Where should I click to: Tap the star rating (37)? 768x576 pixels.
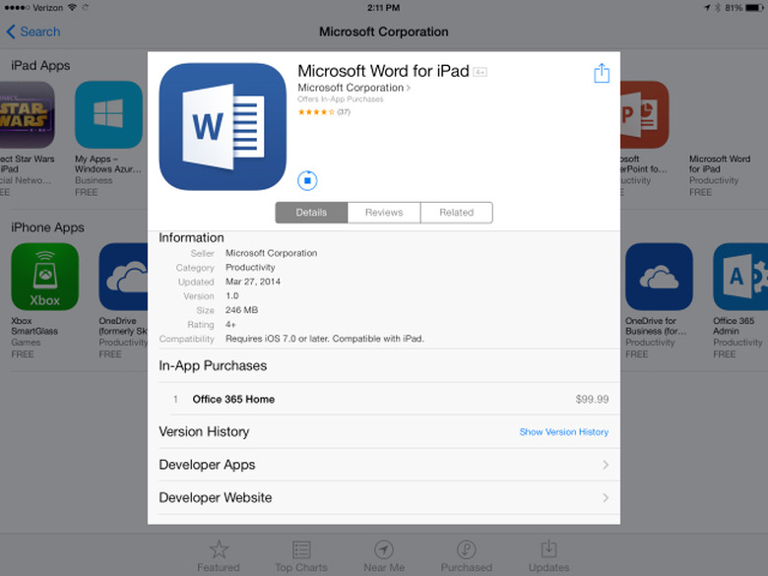click(324, 112)
